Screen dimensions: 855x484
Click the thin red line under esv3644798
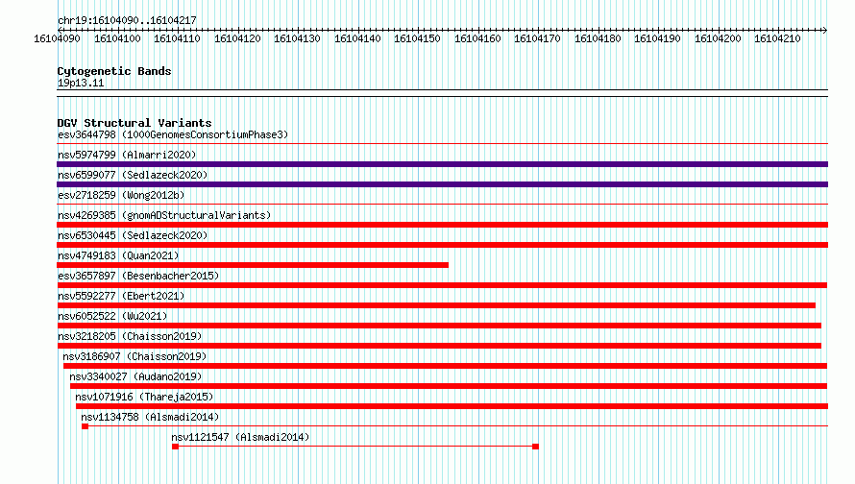tap(442, 144)
